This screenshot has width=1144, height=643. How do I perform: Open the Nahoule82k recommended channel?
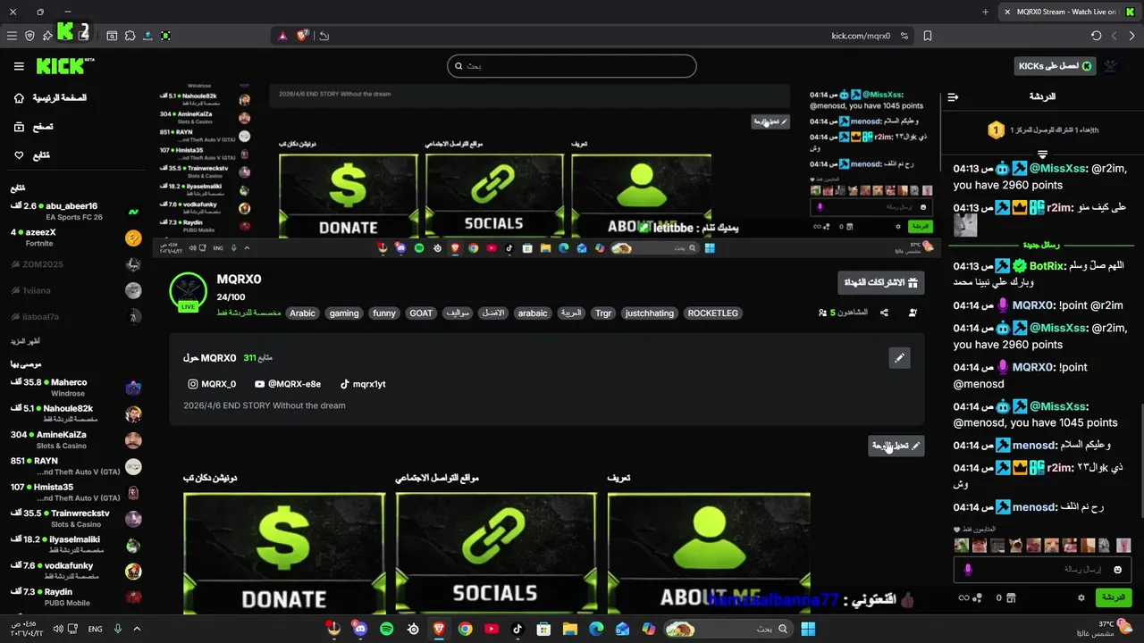point(76,413)
